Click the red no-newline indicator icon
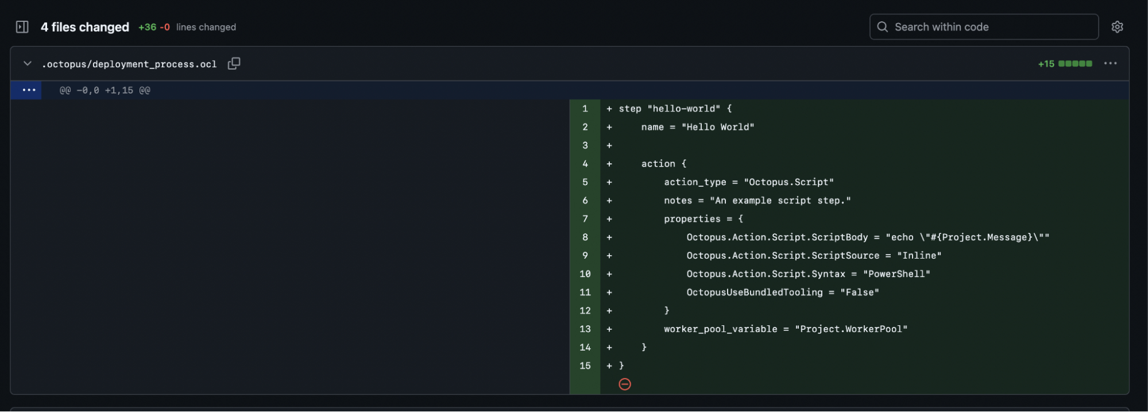This screenshot has height=412, width=1148. coord(625,384)
